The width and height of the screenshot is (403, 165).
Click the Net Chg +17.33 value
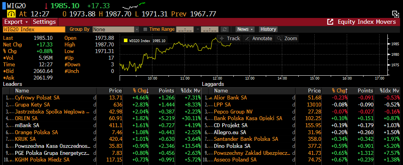[x=45, y=44]
